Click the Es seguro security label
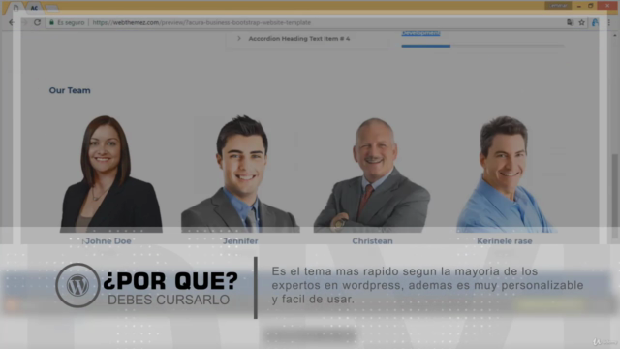 pos(71,22)
